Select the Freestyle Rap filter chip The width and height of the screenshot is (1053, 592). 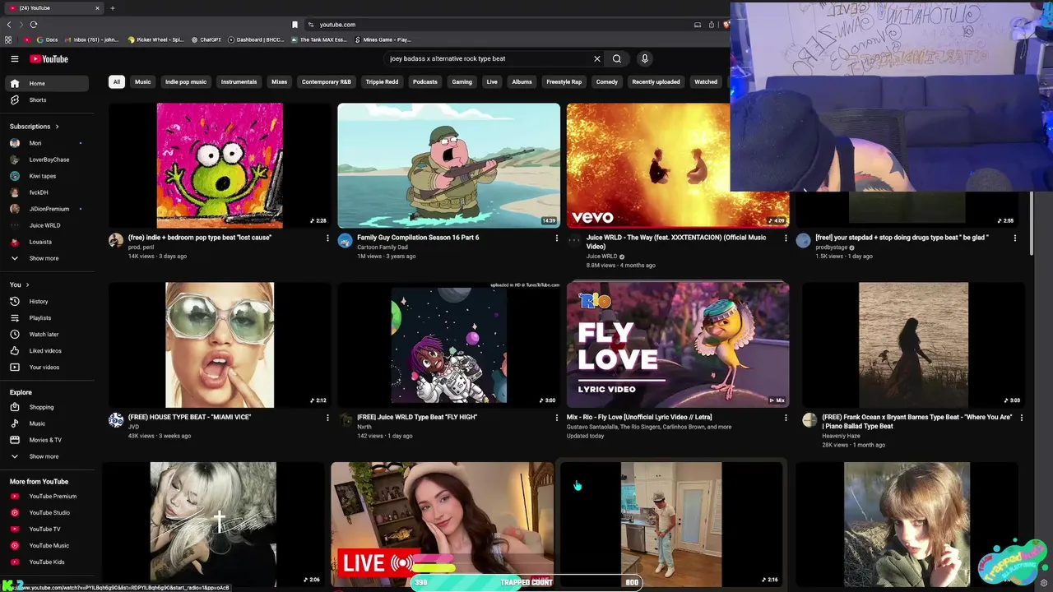tap(564, 81)
